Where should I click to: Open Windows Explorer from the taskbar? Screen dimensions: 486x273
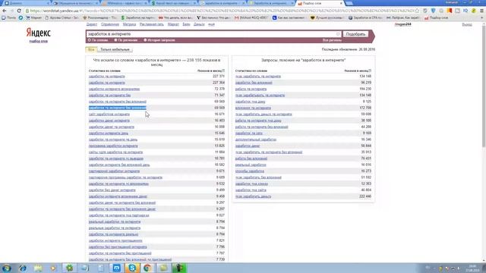pos(38,268)
